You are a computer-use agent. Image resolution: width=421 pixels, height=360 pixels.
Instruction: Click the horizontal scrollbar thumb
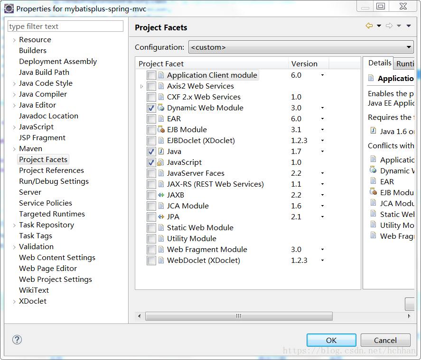[x=239, y=316]
